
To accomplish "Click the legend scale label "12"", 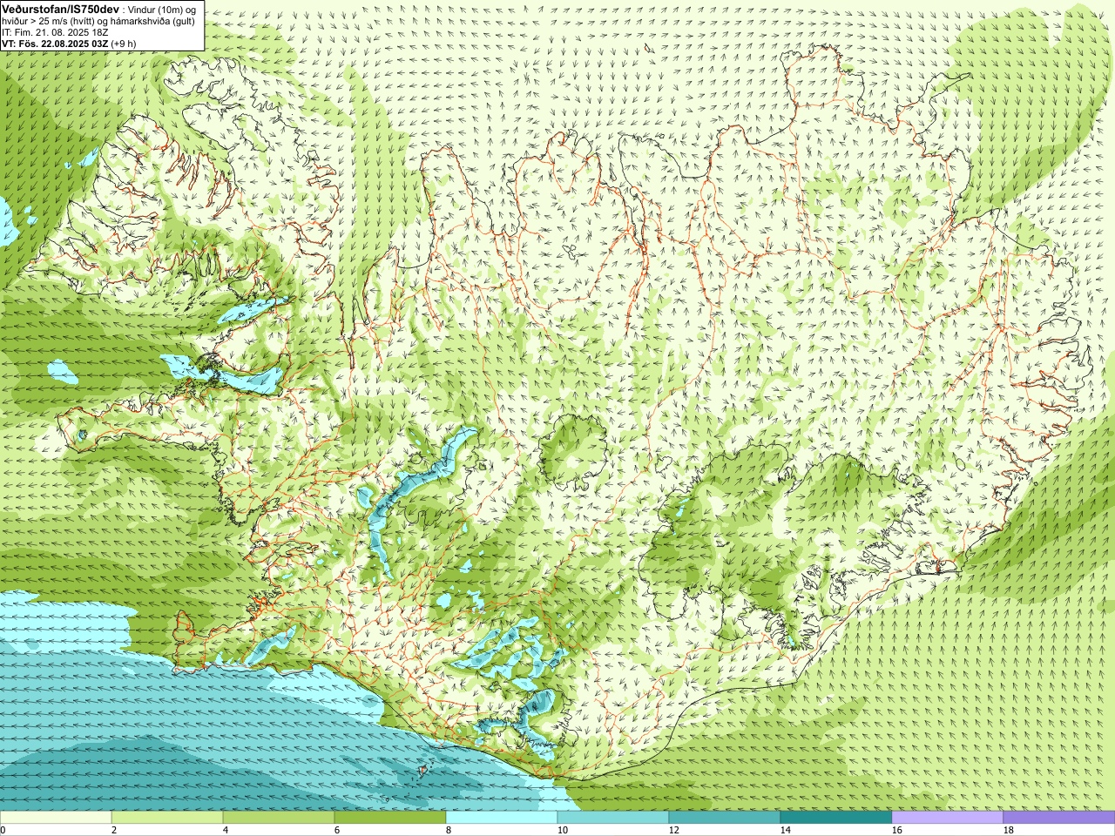I will (674, 830).
